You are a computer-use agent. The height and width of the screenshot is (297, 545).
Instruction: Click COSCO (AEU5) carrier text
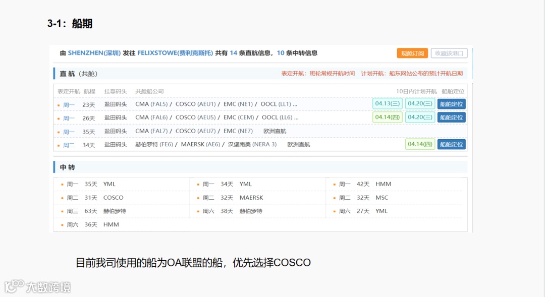click(196, 117)
